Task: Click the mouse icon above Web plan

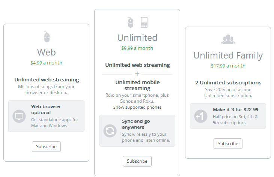Action: pyautogui.click(x=47, y=37)
